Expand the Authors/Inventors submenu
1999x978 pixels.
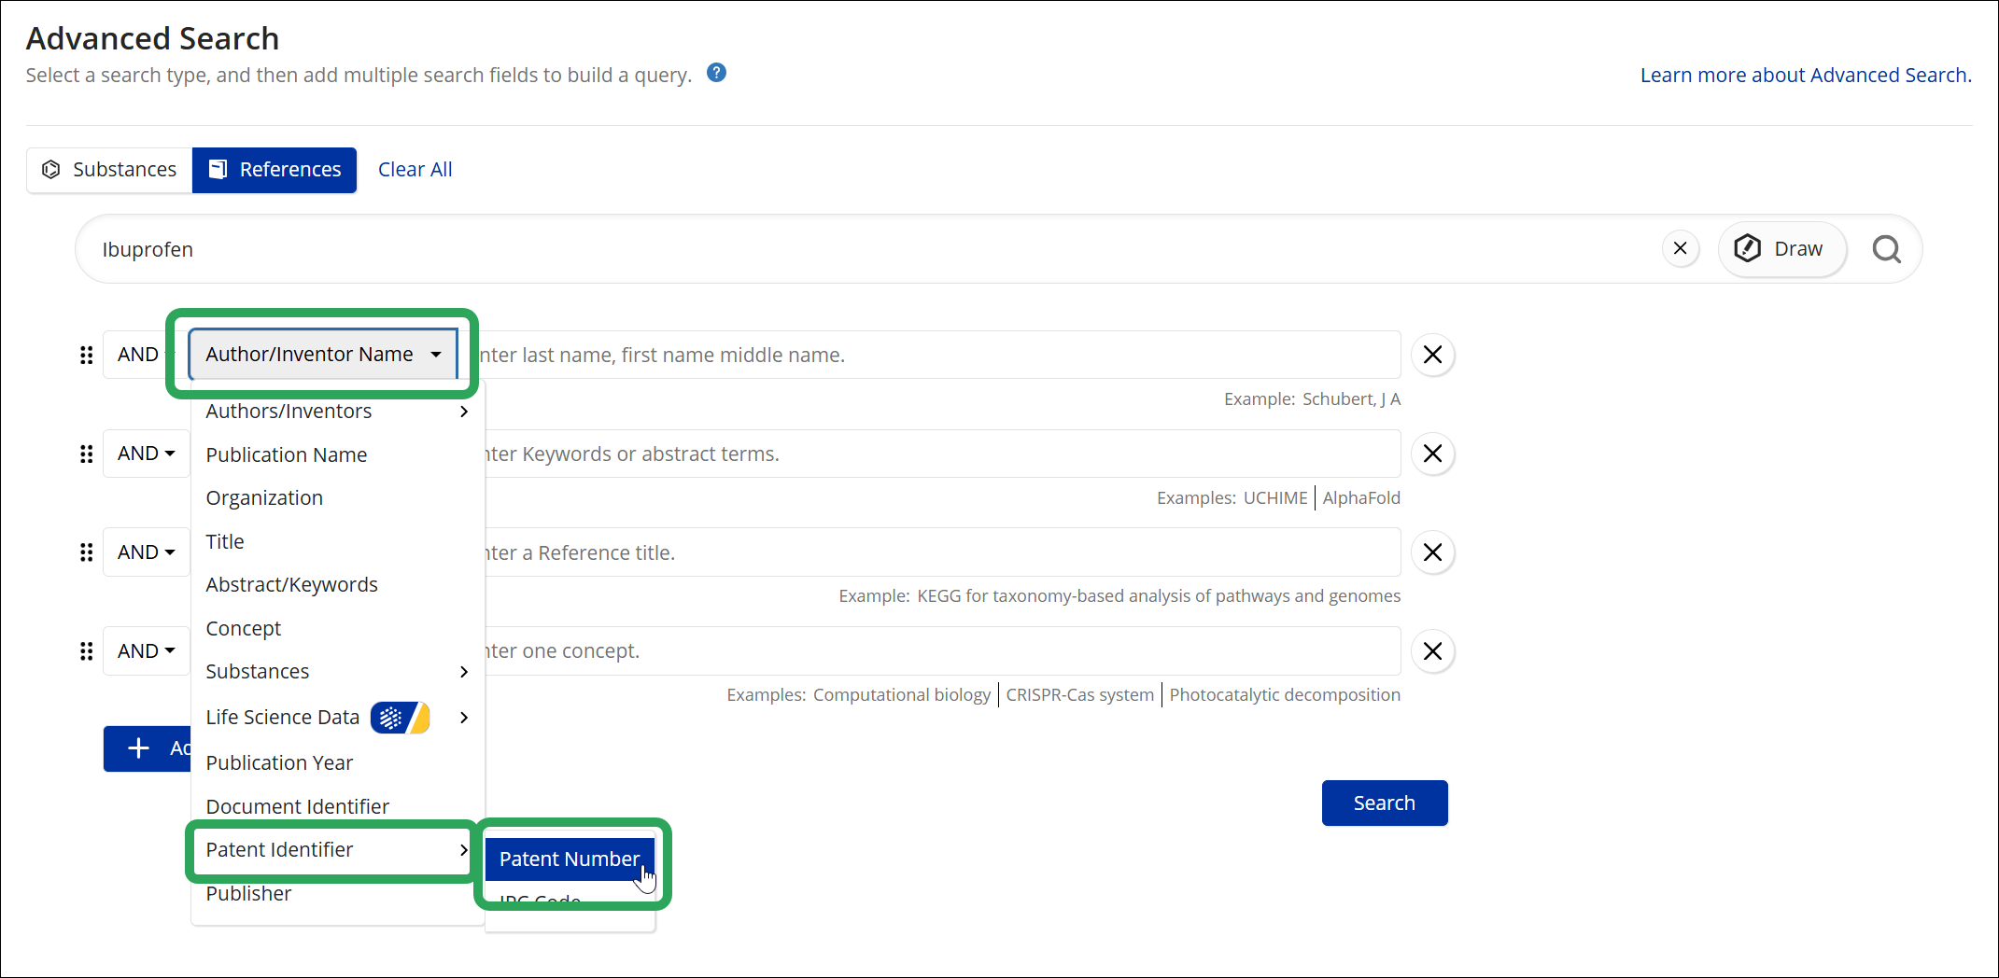(x=337, y=412)
